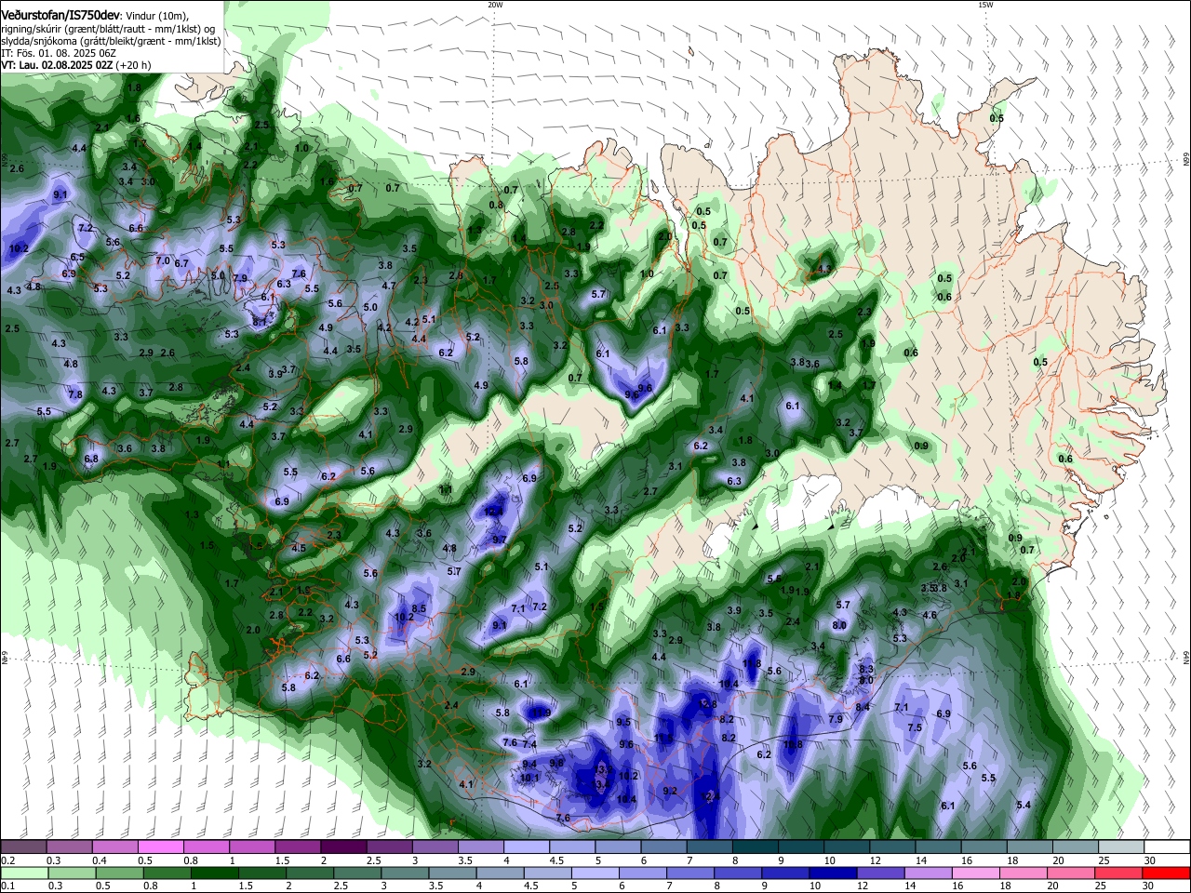Click the bright pink-magenta swatch labeled 0.5 on snow scale
1191x893 pixels.
(160, 847)
